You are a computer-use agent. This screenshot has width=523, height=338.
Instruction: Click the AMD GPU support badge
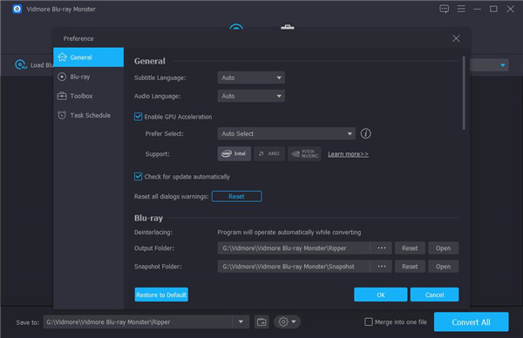(x=269, y=153)
